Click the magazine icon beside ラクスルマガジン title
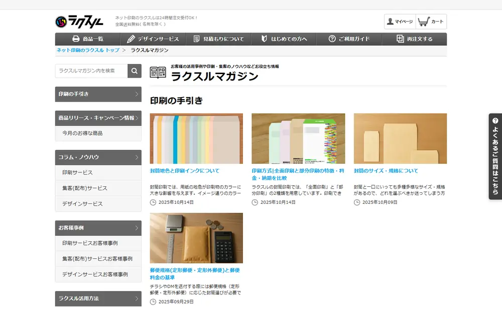The height and width of the screenshot is (313, 502). (x=158, y=73)
